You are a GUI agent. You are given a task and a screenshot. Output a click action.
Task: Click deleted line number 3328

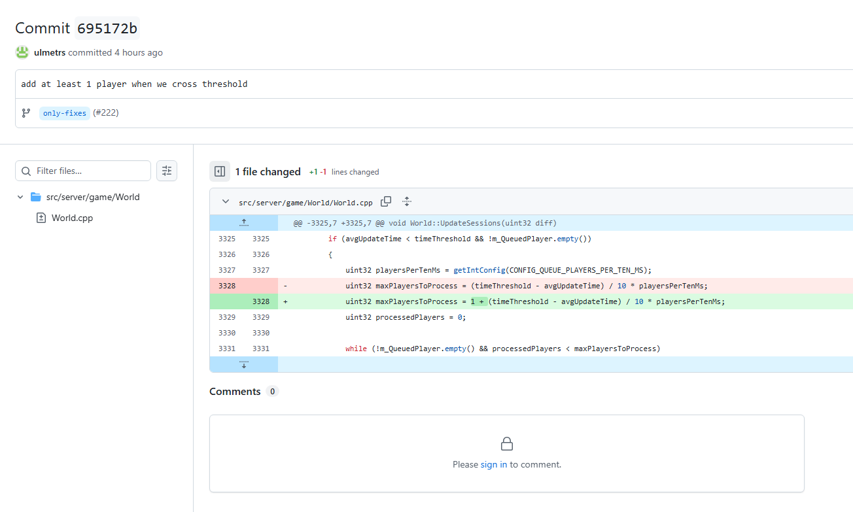(x=227, y=286)
